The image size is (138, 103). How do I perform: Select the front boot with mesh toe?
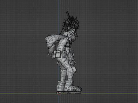coord(73,87)
